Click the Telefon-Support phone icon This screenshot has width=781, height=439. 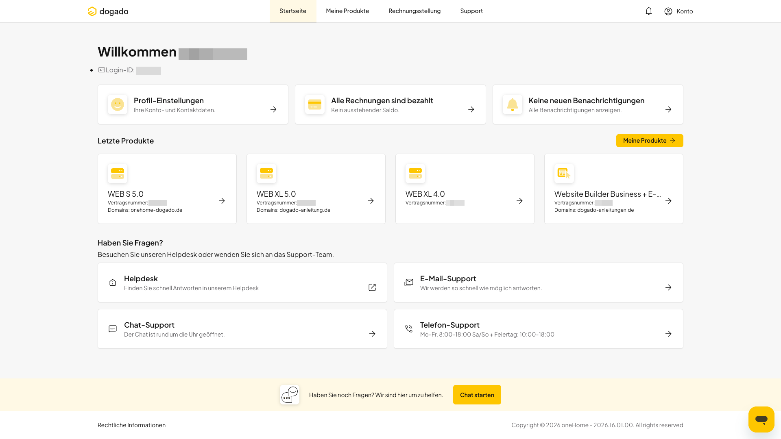[409, 329]
